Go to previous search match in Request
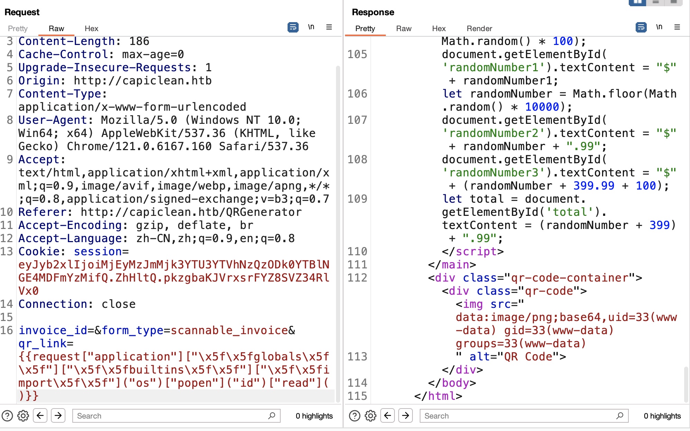The height and width of the screenshot is (431, 690). [40, 415]
